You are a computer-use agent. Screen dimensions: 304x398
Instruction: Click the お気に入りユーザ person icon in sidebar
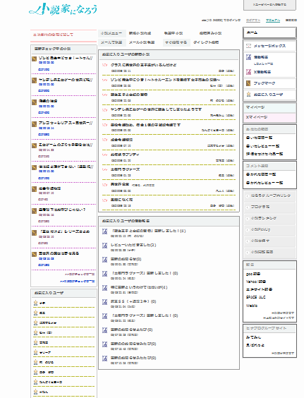coord(249,94)
